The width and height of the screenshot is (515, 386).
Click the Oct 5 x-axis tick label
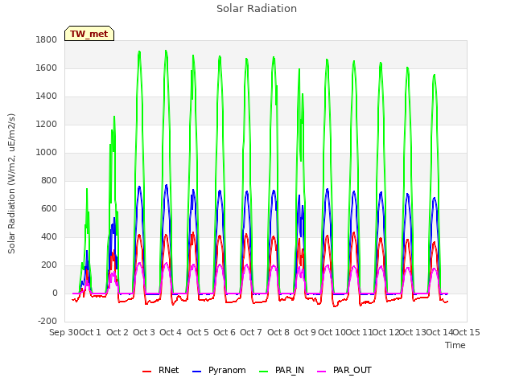tap(198, 332)
